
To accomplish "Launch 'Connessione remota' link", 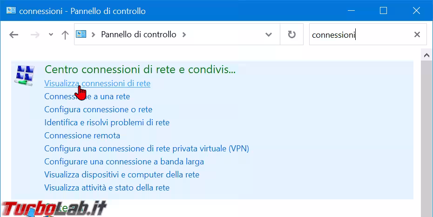I will click(x=82, y=136).
